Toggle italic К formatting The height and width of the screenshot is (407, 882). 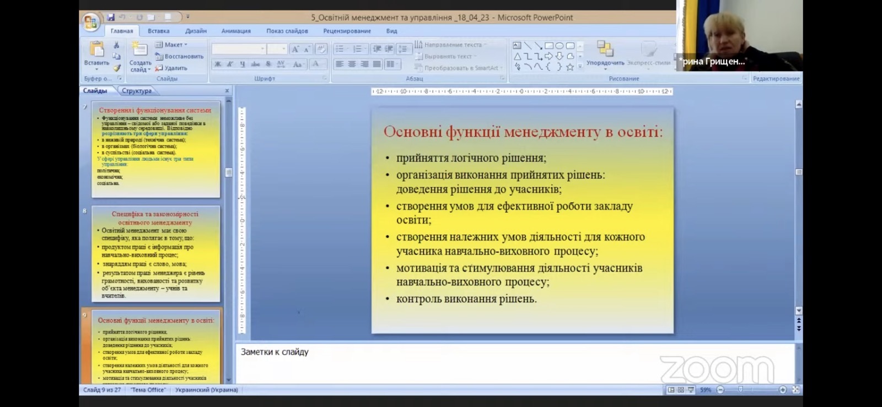tap(230, 64)
